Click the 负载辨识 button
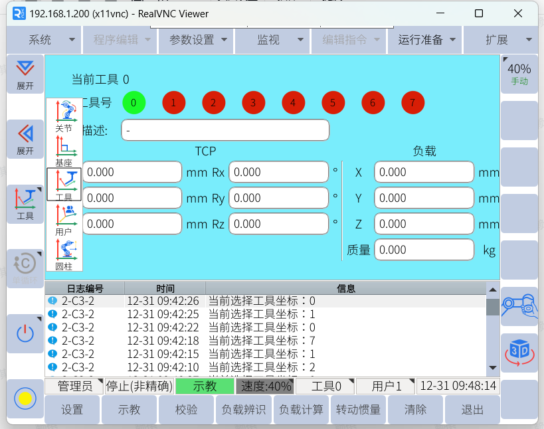Viewport: 544px width, 429px height. 243,410
